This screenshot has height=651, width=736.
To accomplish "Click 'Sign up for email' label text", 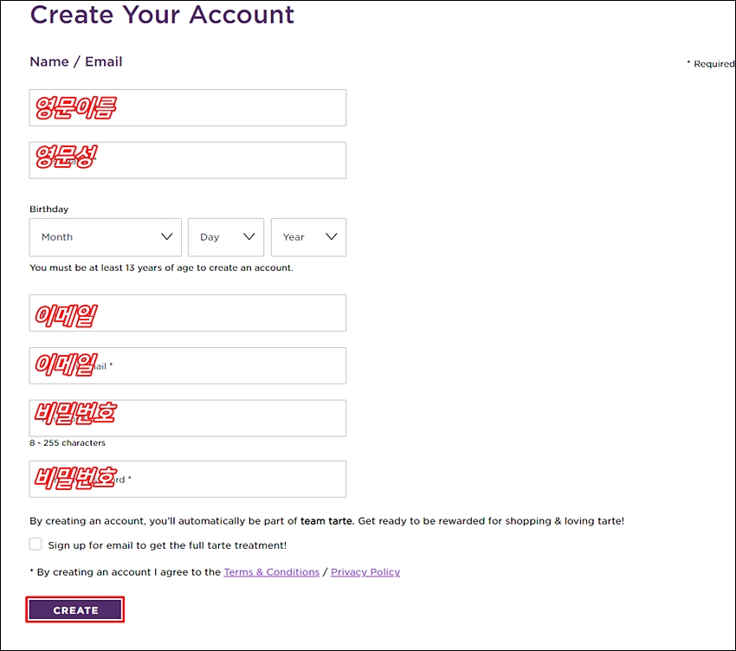I will 167,545.
